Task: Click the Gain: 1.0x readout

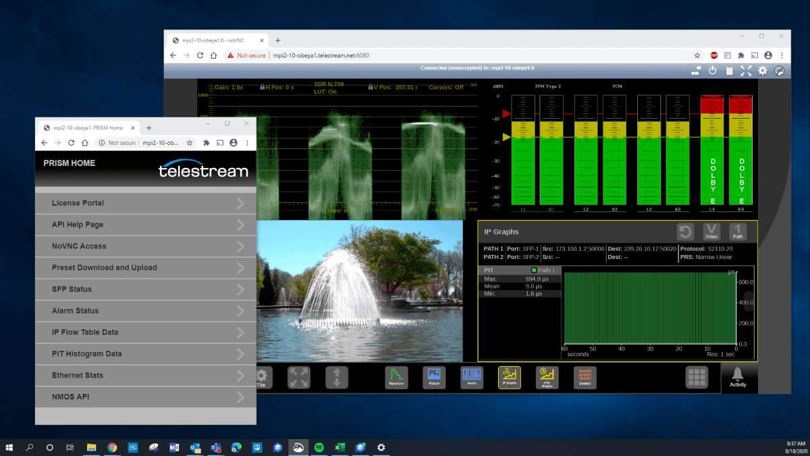Action: pyautogui.click(x=229, y=87)
